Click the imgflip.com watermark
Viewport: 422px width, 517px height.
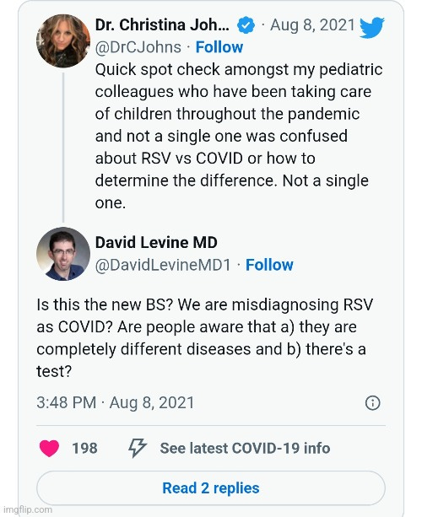pyautogui.click(x=26, y=509)
